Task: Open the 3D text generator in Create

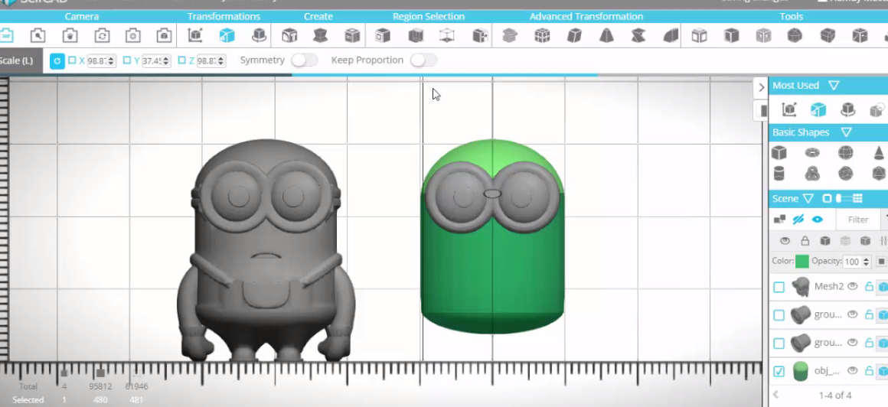Action: tap(289, 36)
